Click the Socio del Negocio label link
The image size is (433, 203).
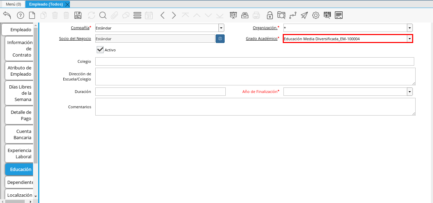click(75, 39)
